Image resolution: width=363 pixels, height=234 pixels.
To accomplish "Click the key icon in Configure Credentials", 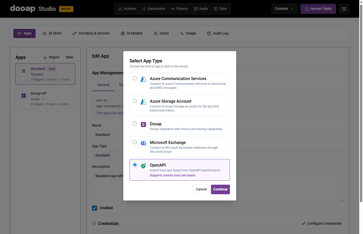I will tap(304, 224).
